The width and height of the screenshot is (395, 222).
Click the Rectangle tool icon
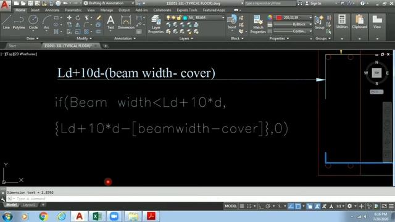[56, 18]
